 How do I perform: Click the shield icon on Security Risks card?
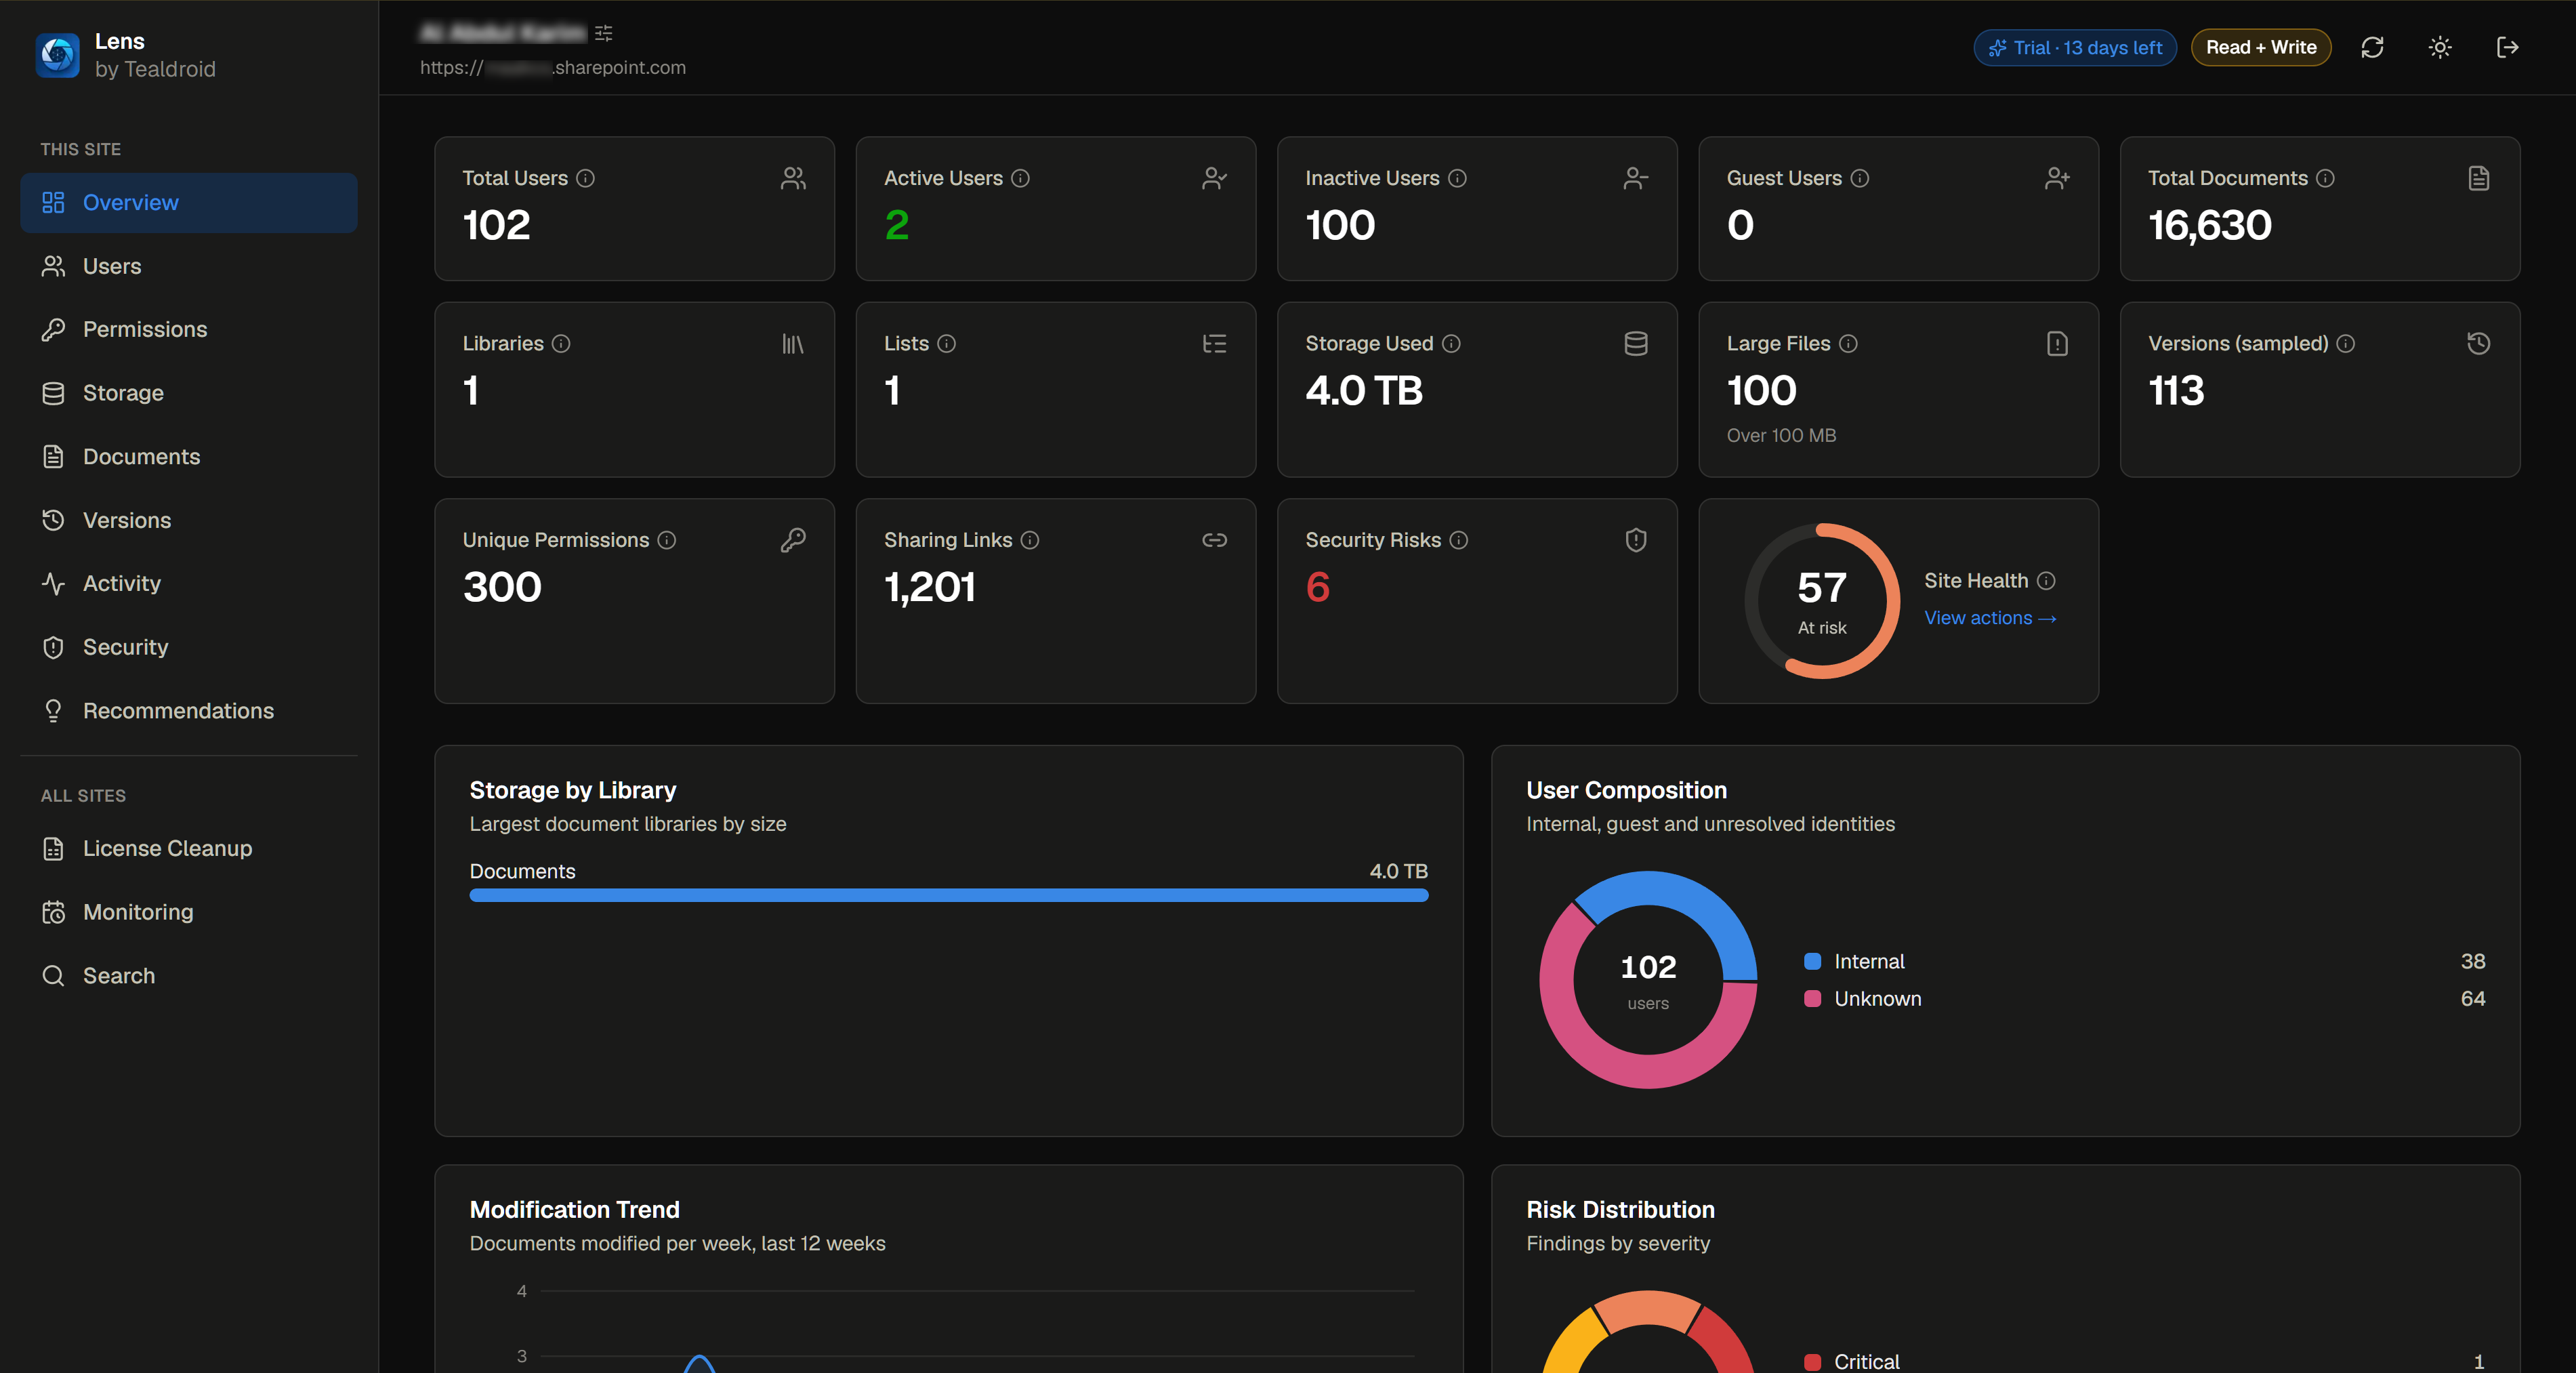coord(1636,540)
